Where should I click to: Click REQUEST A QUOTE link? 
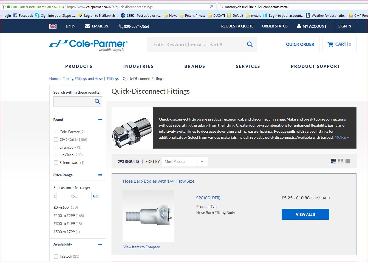pyautogui.click(x=237, y=26)
